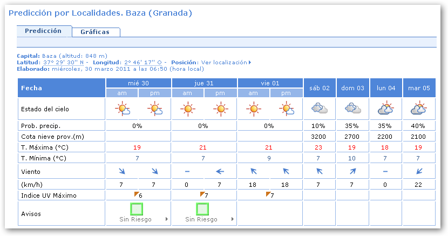This screenshot has height=236, width=448.
Task: Click the sáb 02 date header
Action: click(320, 87)
